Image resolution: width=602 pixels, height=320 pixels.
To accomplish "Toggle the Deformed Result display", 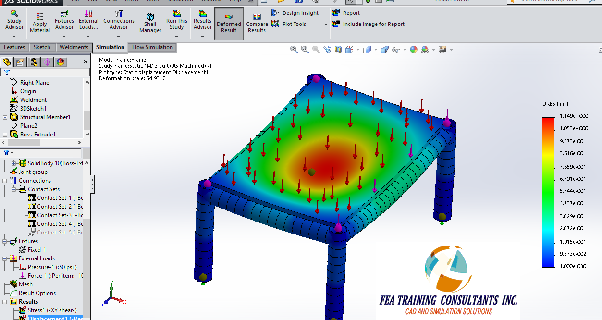I will click(229, 21).
